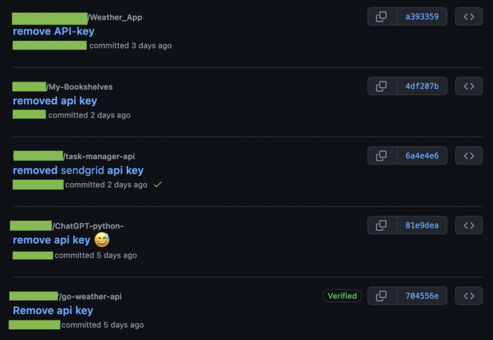Open the "remove API-key" commit
The height and width of the screenshot is (340, 493).
[x=53, y=31]
